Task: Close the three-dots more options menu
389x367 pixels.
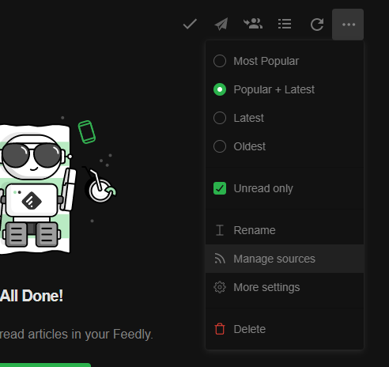Action: pyautogui.click(x=348, y=25)
